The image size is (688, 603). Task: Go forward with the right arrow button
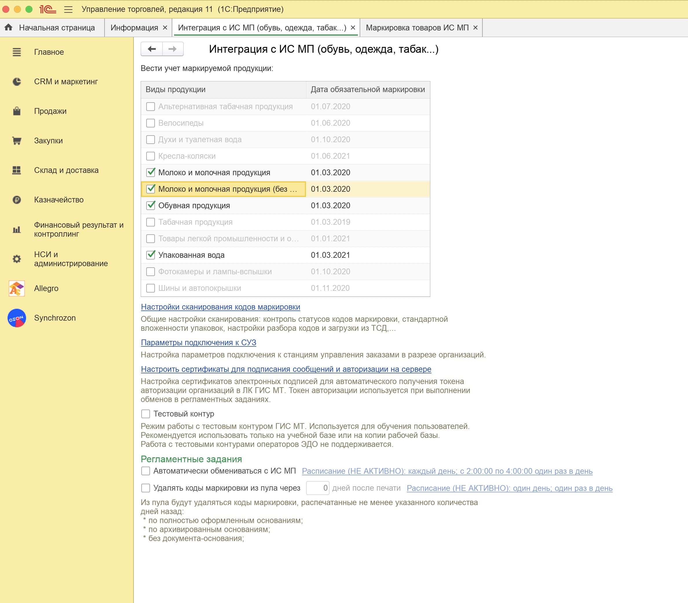[173, 49]
